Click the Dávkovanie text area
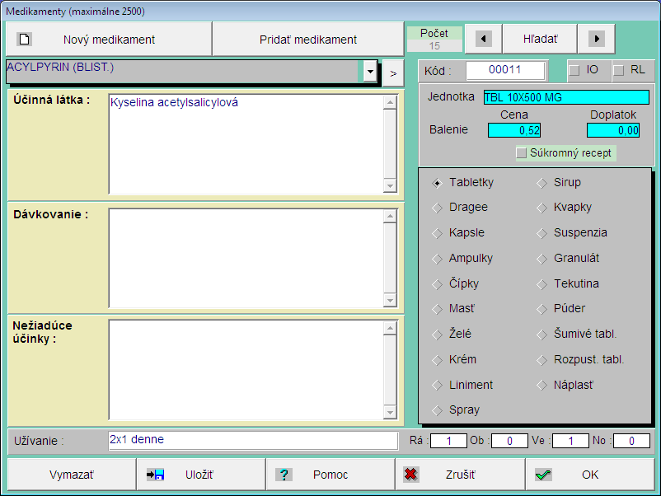This screenshot has height=496, width=661. tap(246, 259)
